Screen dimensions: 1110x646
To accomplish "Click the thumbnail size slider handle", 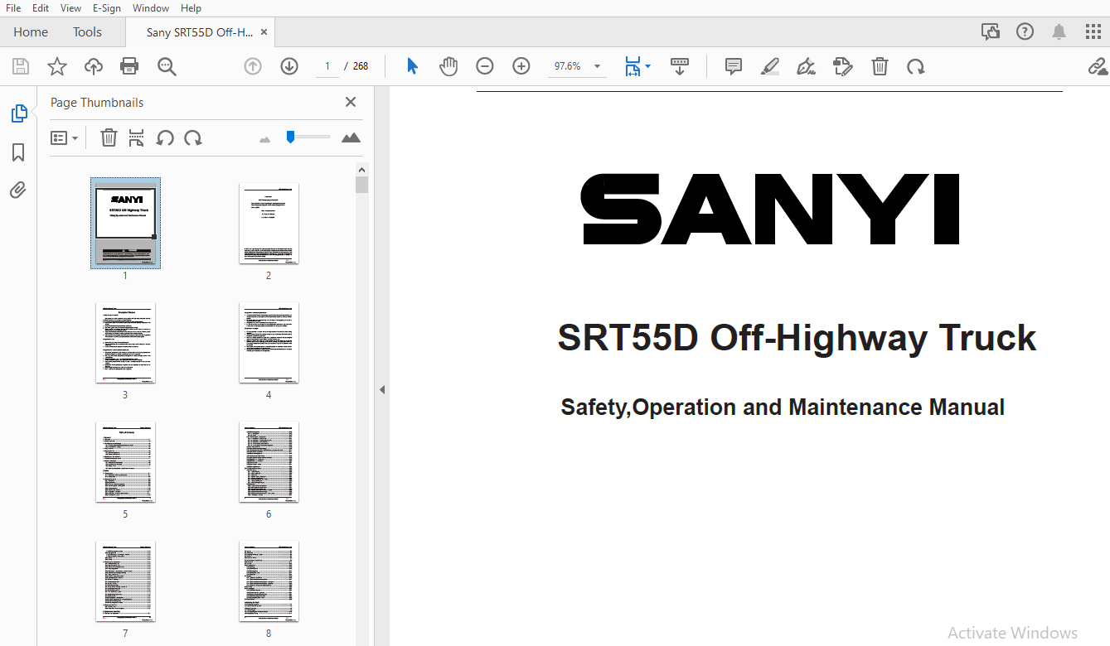I will pos(290,137).
